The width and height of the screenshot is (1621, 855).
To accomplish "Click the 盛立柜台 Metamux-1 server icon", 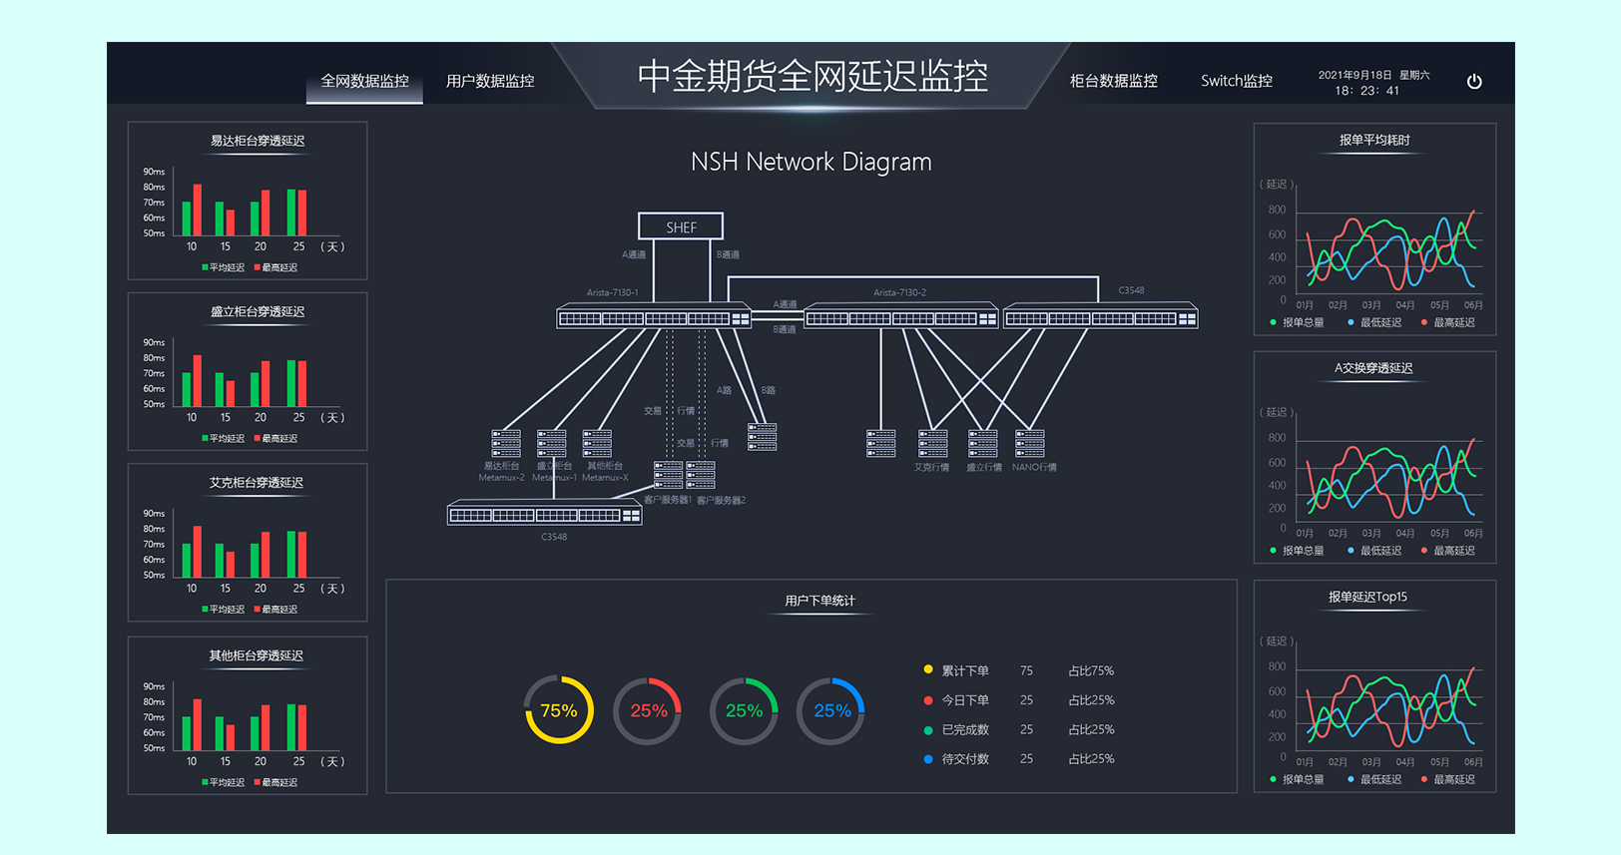I will [x=552, y=443].
